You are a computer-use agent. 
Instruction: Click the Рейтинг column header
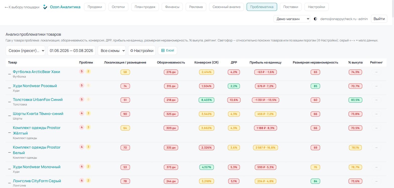[376, 62]
